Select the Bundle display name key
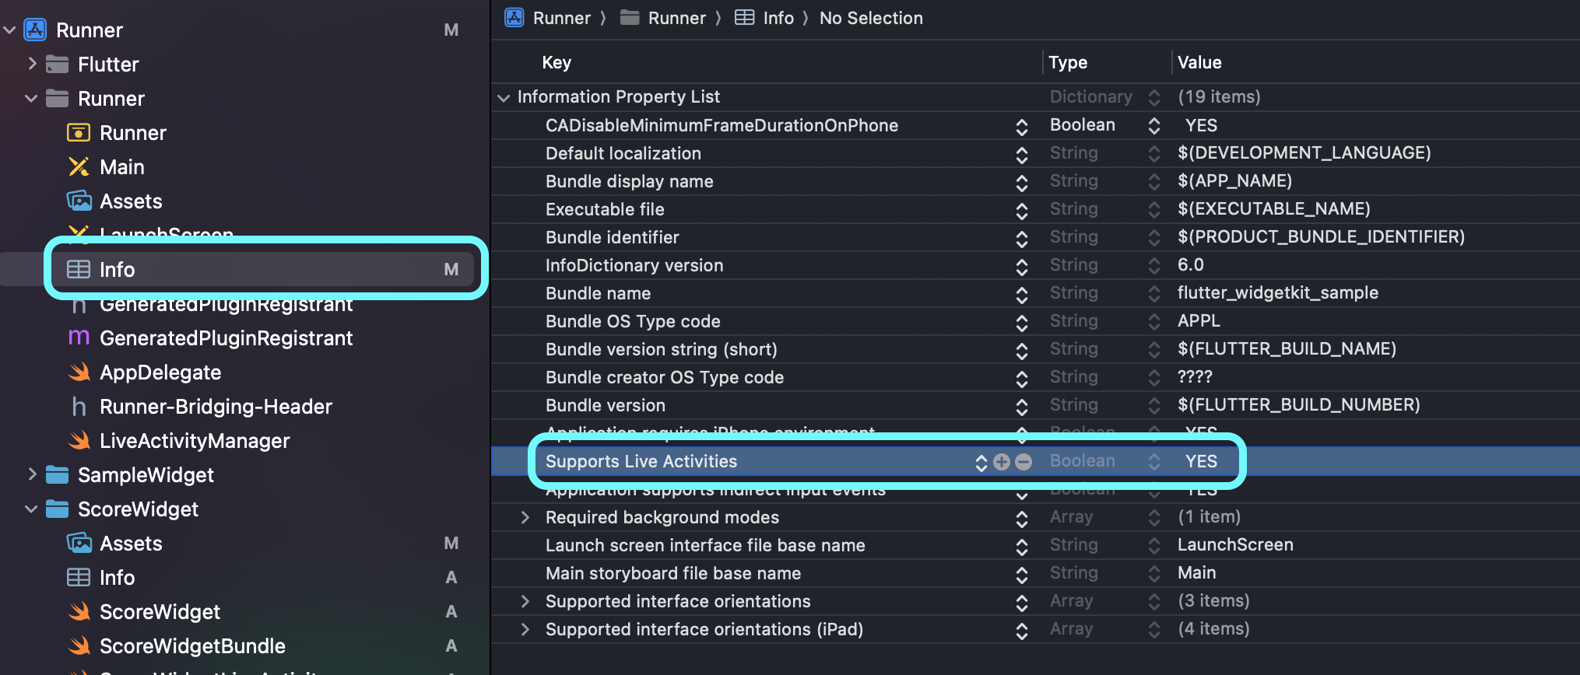The width and height of the screenshot is (1580, 675). click(x=630, y=181)
